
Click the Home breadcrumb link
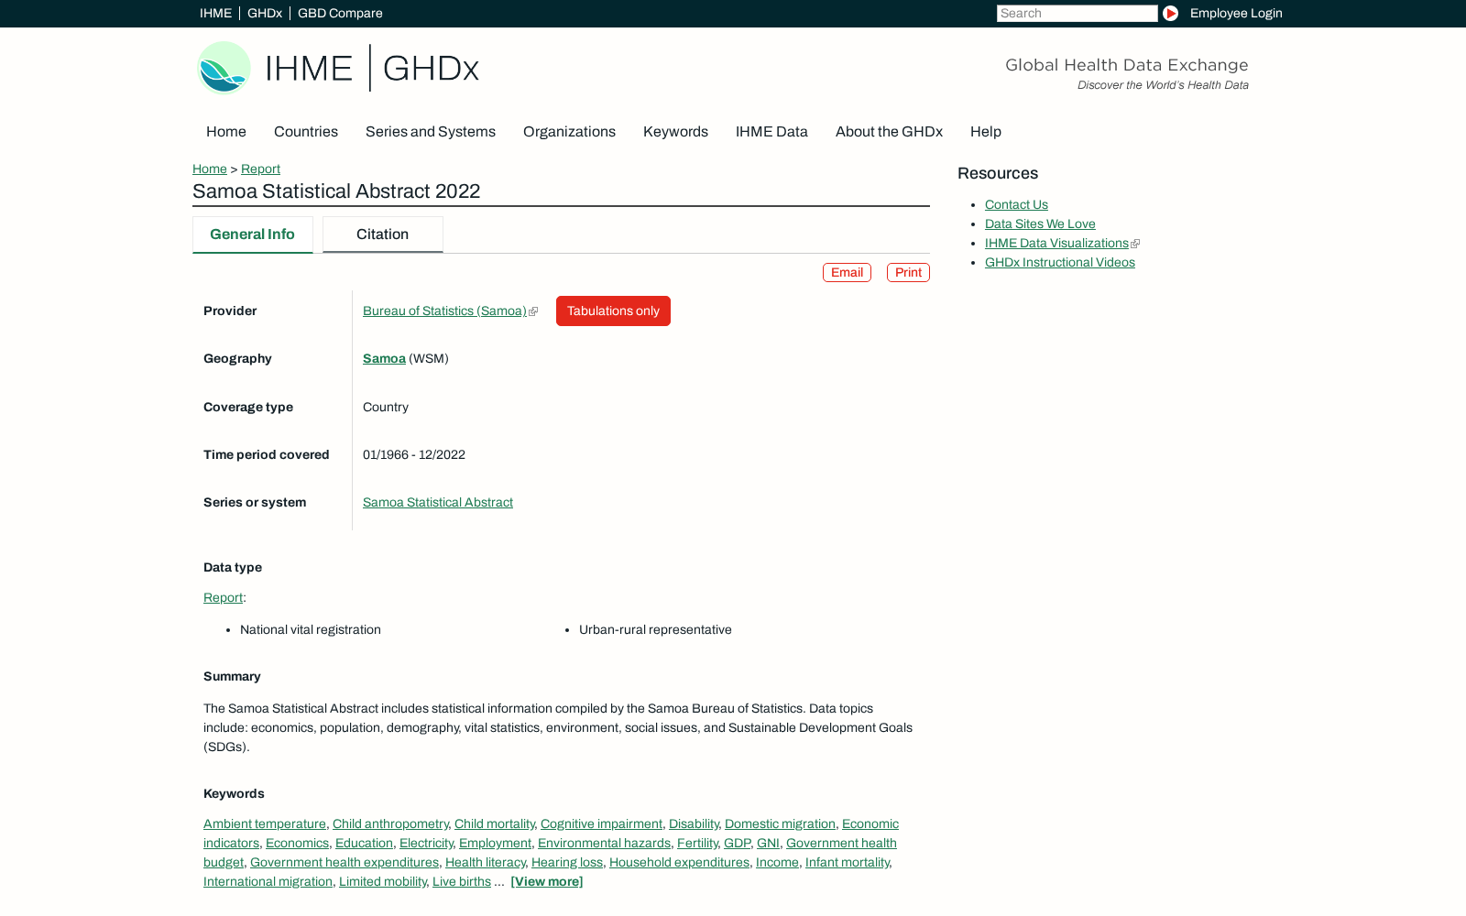210,169
